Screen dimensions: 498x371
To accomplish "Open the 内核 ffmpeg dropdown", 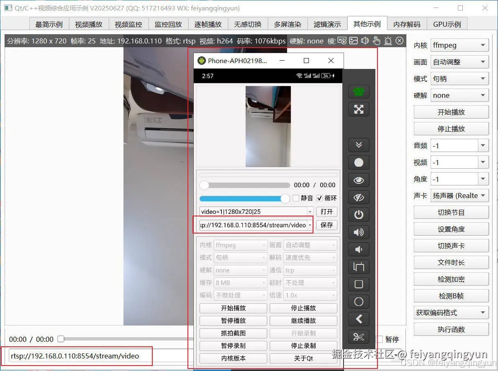I will 459,45.
